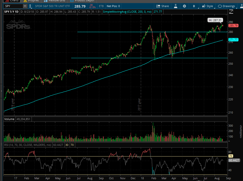Viewport: 243px width, 181px height.
Task: Click the chart mode icon above price axis
Action: (x=231, y=12)
